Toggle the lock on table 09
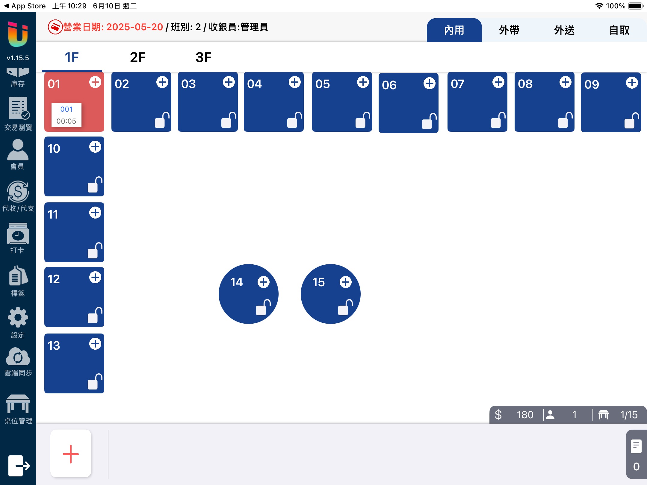647x485 pixels. pos(631,121)
